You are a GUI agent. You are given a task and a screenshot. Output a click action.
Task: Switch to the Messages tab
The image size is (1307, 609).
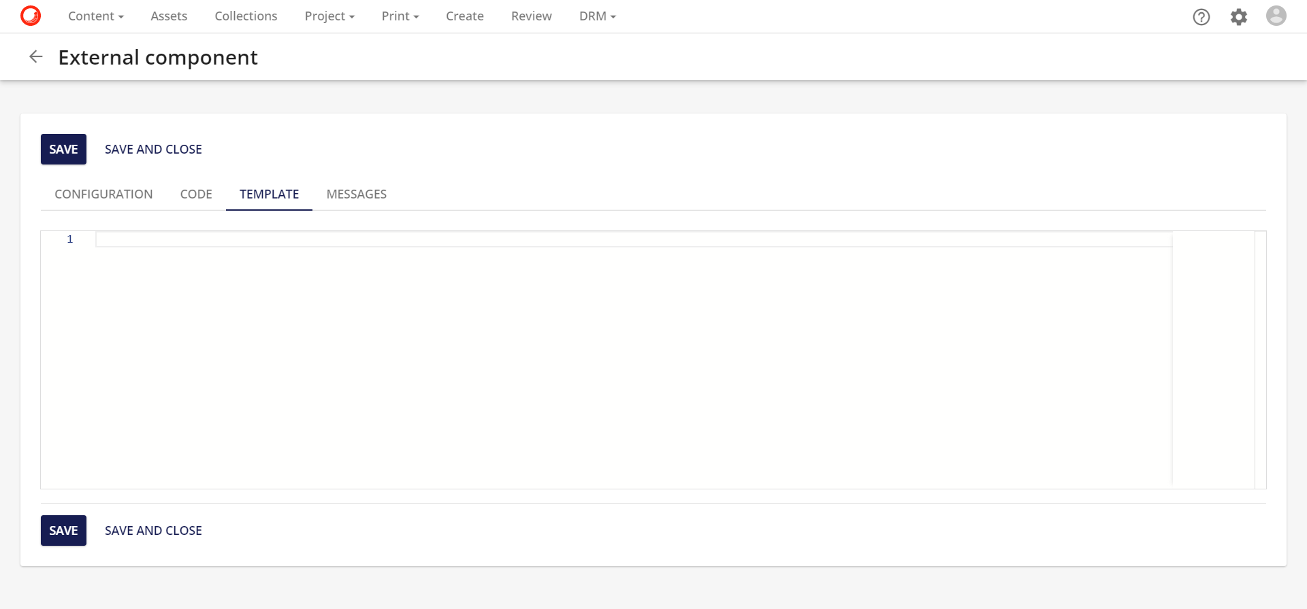click(357, 194)
